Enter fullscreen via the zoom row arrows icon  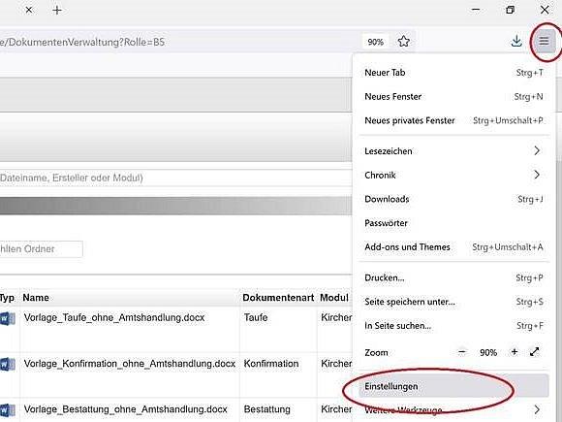pyautogui.click(x=535, y=352)
